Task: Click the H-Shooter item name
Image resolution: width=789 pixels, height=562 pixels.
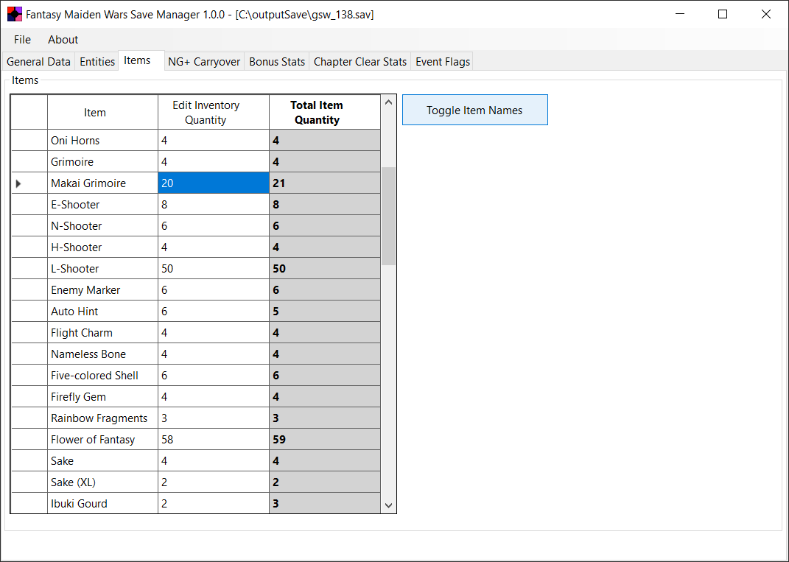Action: pyautogui.click(x=76, y=247)
